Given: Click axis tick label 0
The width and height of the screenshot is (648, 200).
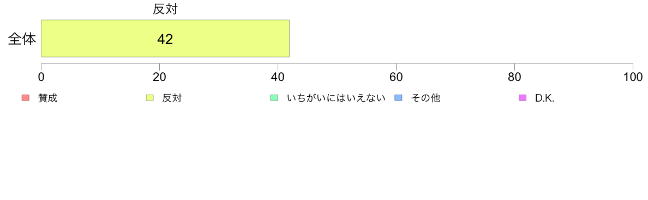Looking at the screenshot, I should pyautogui.click(x=41, y=77).
